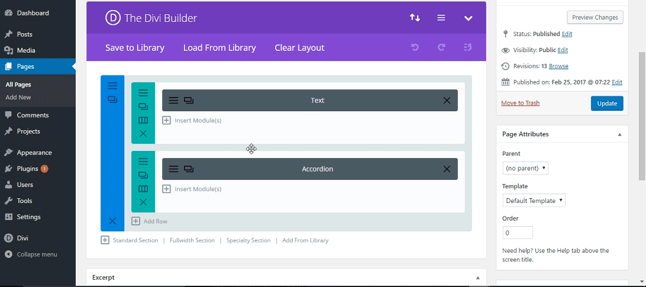The image size is (646, 287).
Task: Select Add New under Pages
Action: (x=18, y=97)
